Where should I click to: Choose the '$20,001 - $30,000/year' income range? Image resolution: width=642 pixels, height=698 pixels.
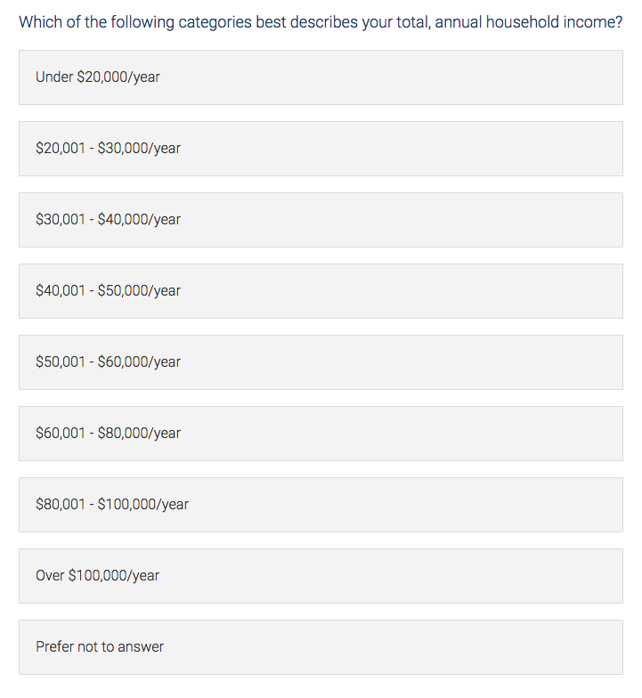tap(321, 149)
